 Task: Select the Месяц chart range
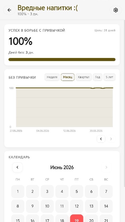67,77
